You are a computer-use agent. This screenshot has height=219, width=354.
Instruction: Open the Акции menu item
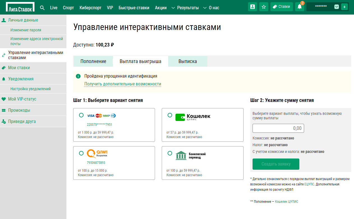161,8
